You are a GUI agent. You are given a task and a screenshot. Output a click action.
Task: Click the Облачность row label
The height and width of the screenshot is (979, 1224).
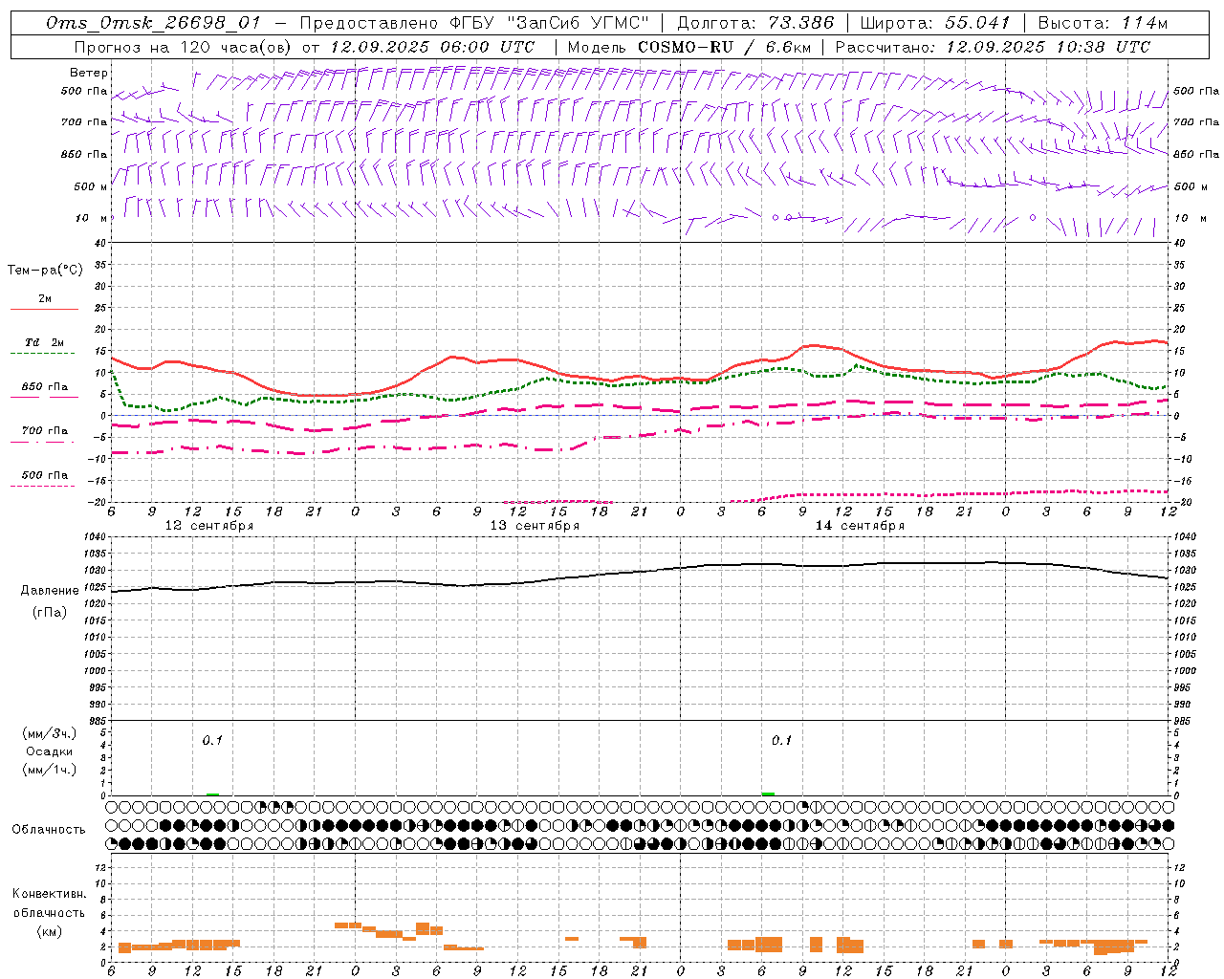pyautogui.click(x=49, y=829)
